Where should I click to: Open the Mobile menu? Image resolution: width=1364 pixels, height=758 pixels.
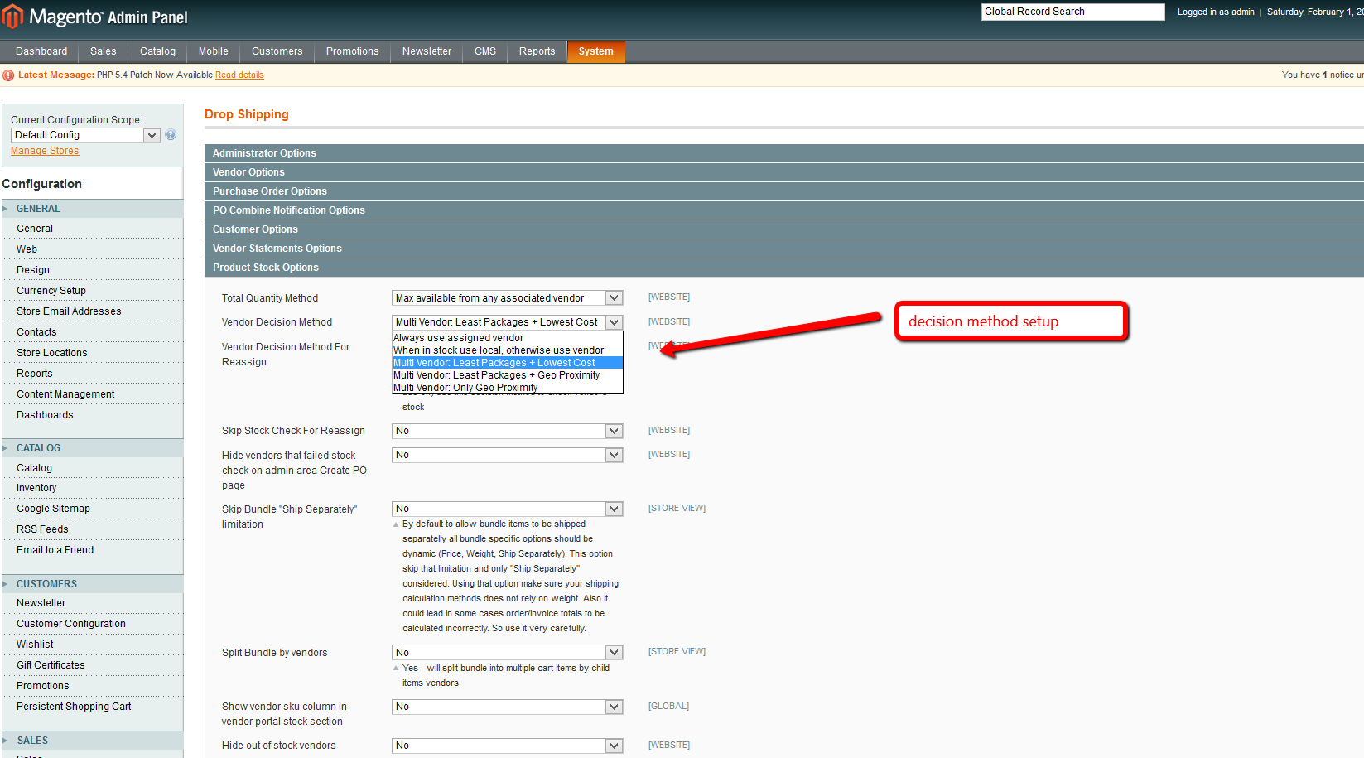click(x=214, y=51)
